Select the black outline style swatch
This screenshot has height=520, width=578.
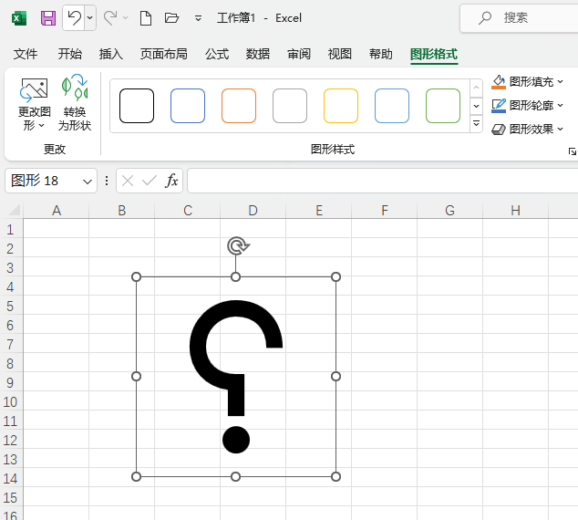[137, 106]
